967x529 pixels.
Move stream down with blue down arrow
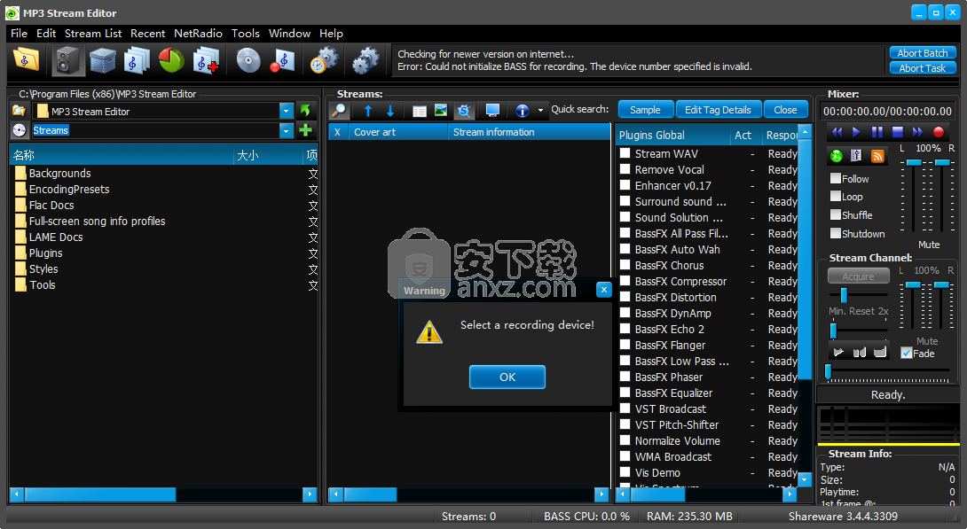tap(390, 111)
